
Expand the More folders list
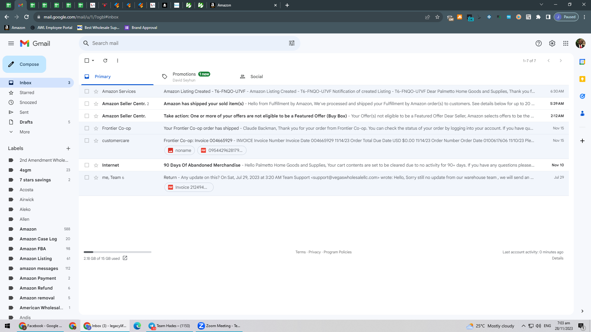pos(37,132)
